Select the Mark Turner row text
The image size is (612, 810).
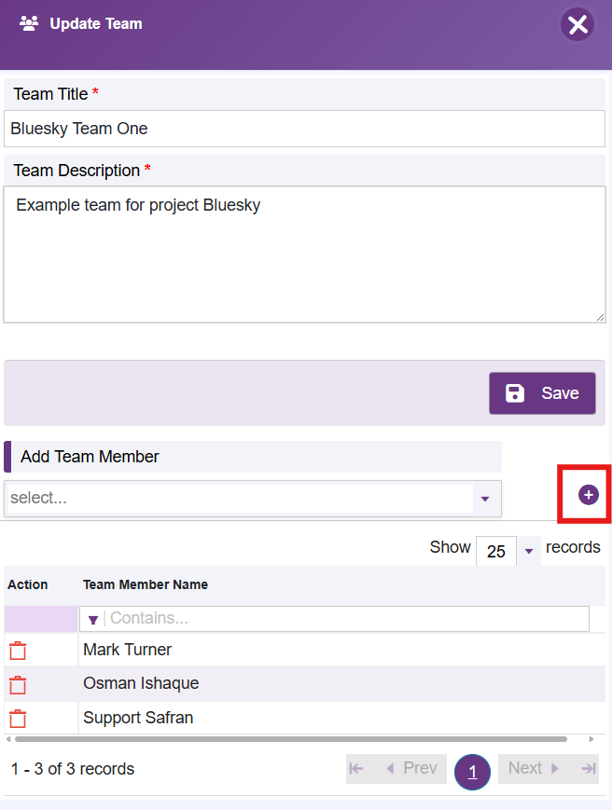tap(127, 650)
